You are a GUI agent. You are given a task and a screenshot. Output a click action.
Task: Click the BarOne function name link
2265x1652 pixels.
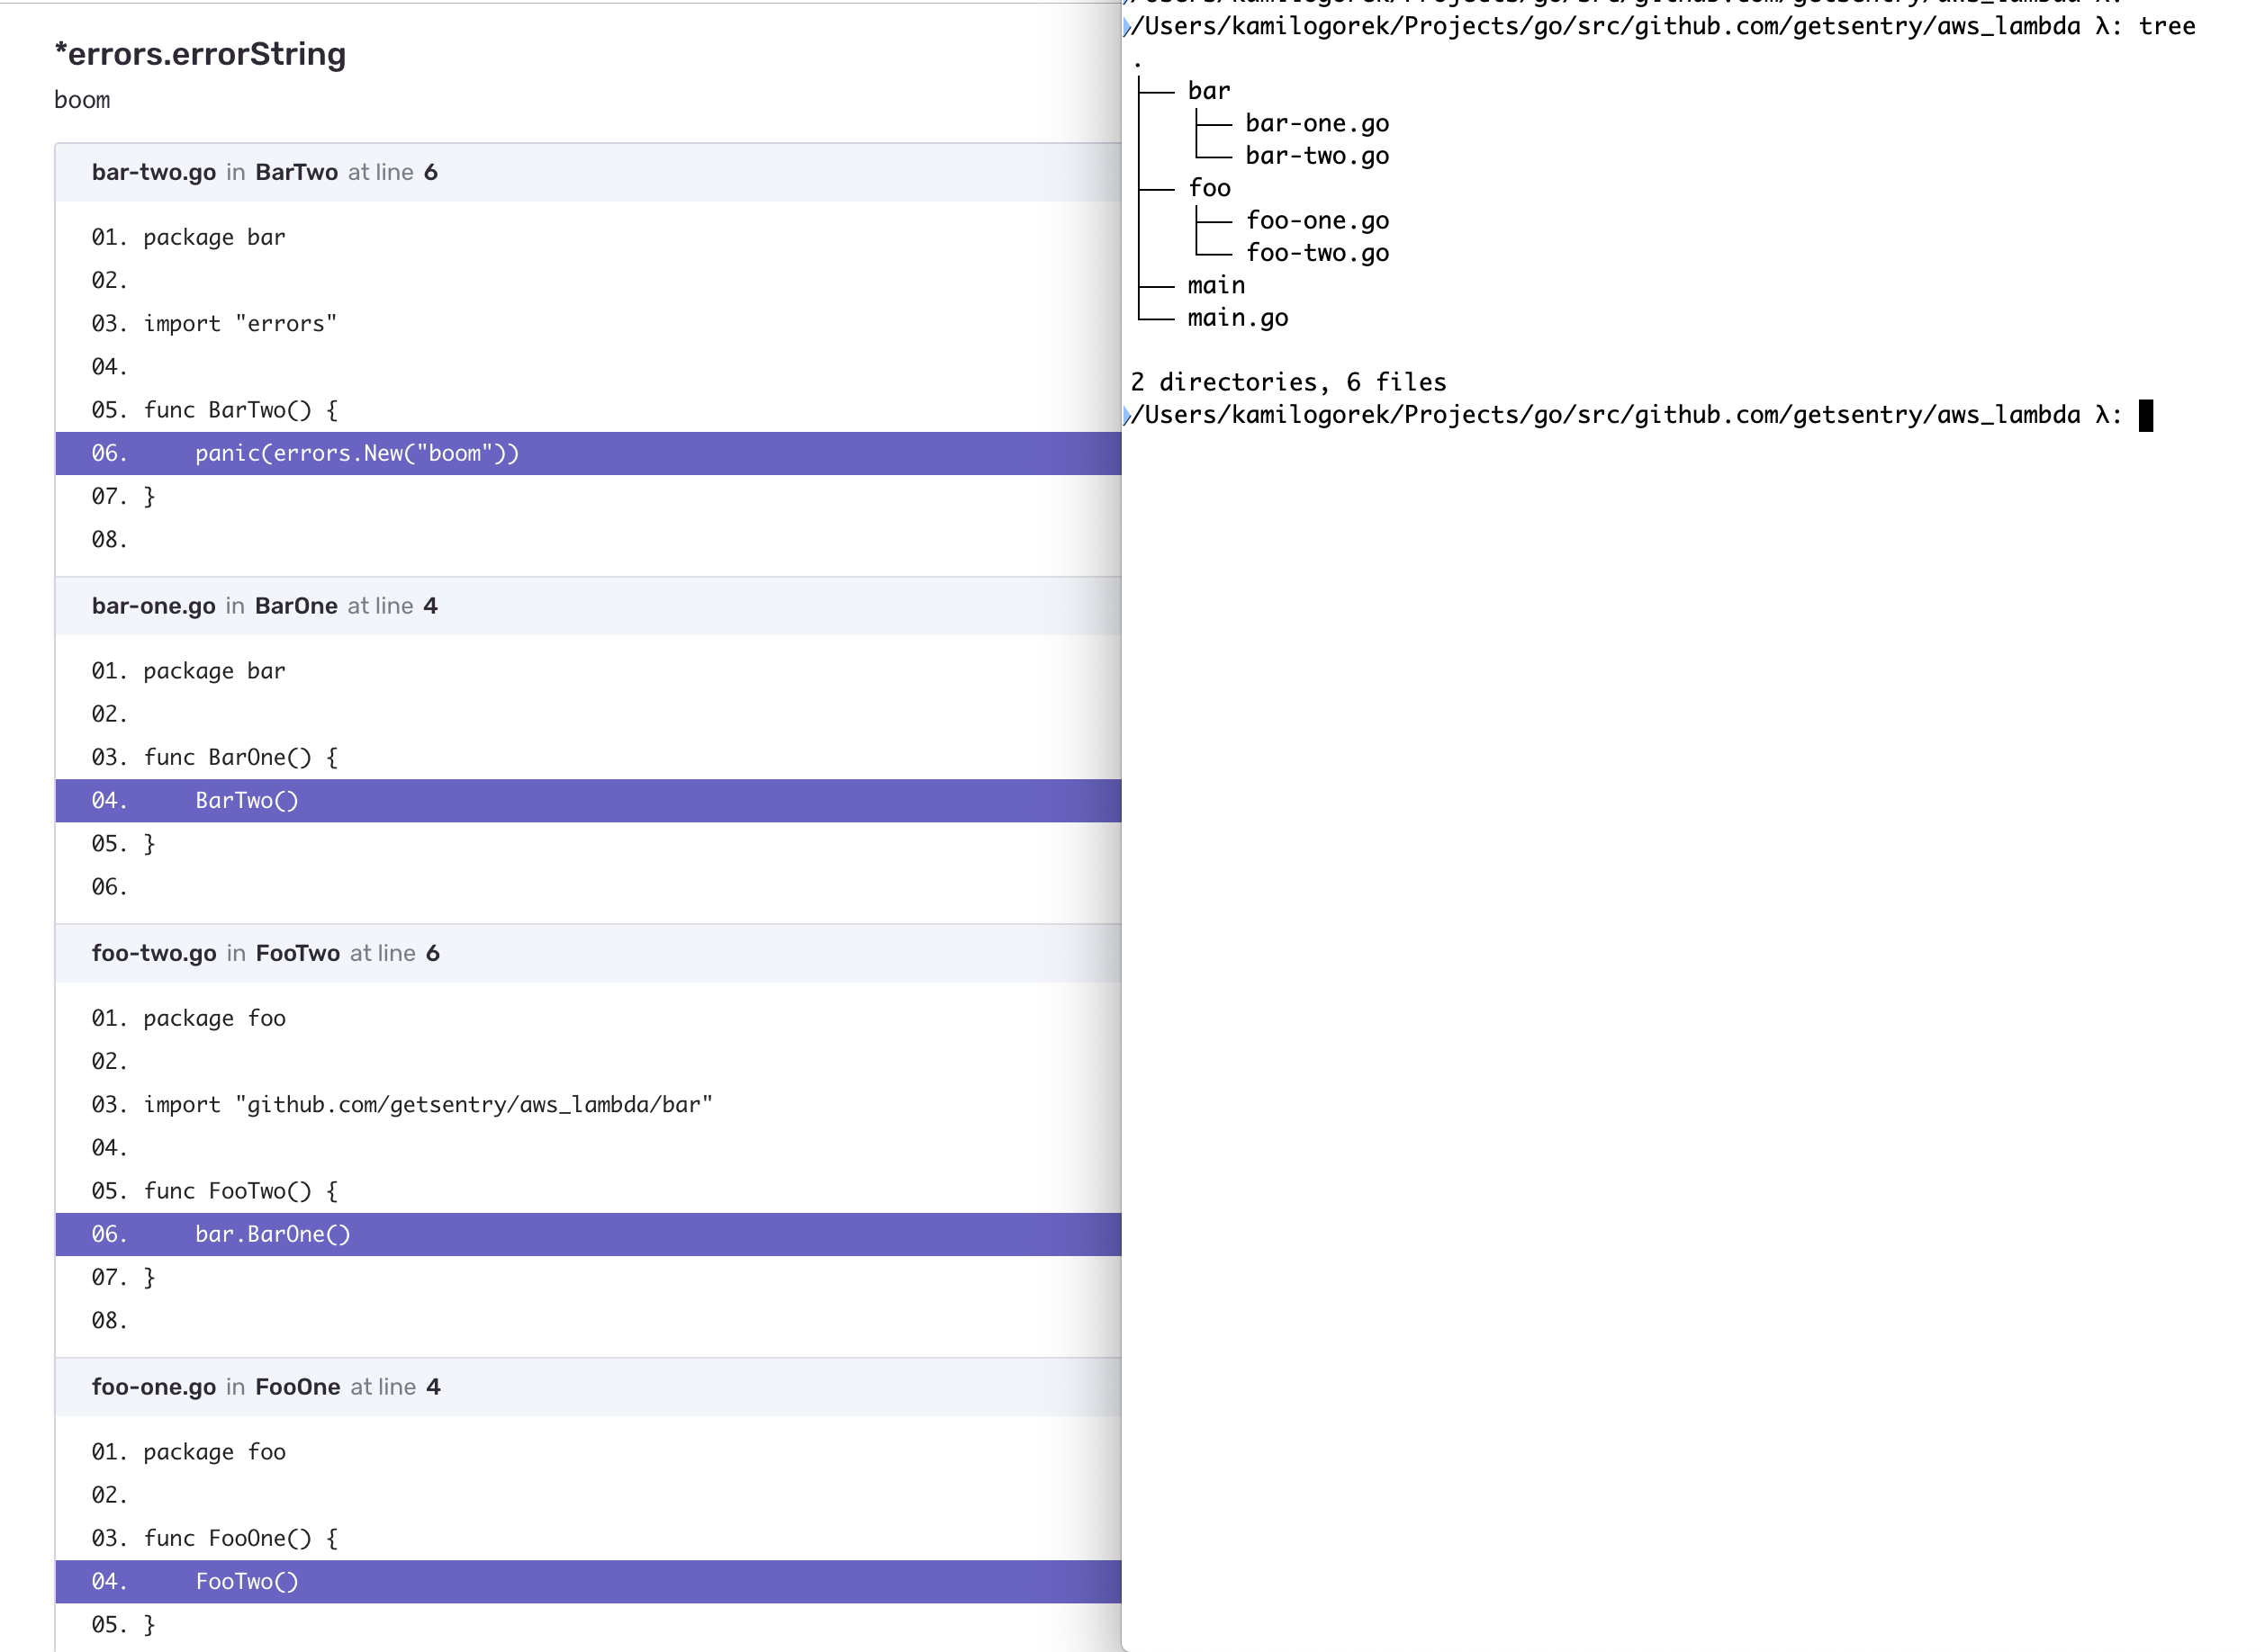point(296,605)
